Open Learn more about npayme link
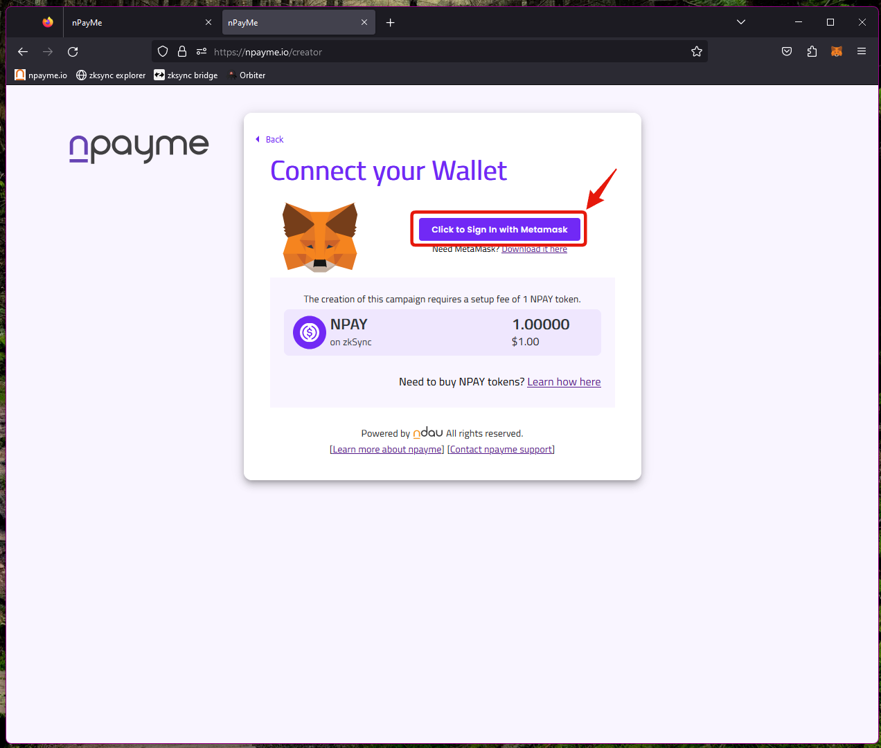The width and height of the screenshot is (881, 748). pos(387,450)
